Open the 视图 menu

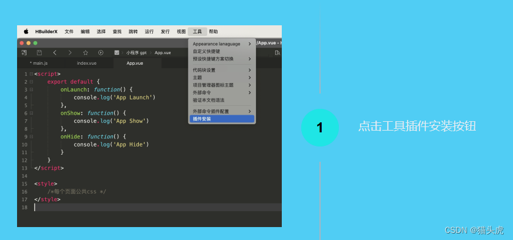click(181, 31)
